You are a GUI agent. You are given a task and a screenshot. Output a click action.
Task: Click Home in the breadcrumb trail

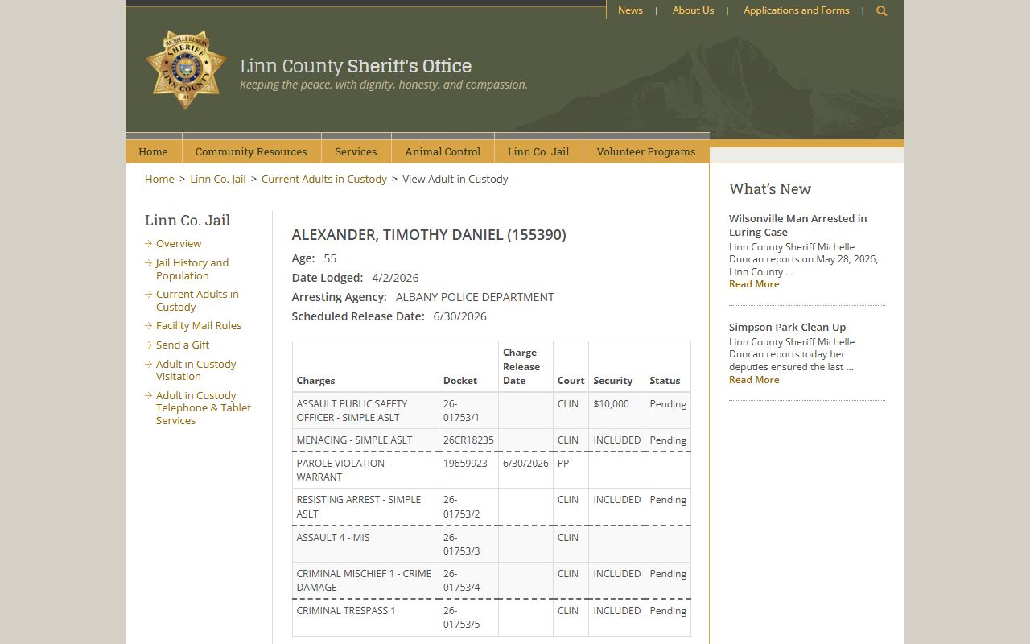tap(159, 179)
